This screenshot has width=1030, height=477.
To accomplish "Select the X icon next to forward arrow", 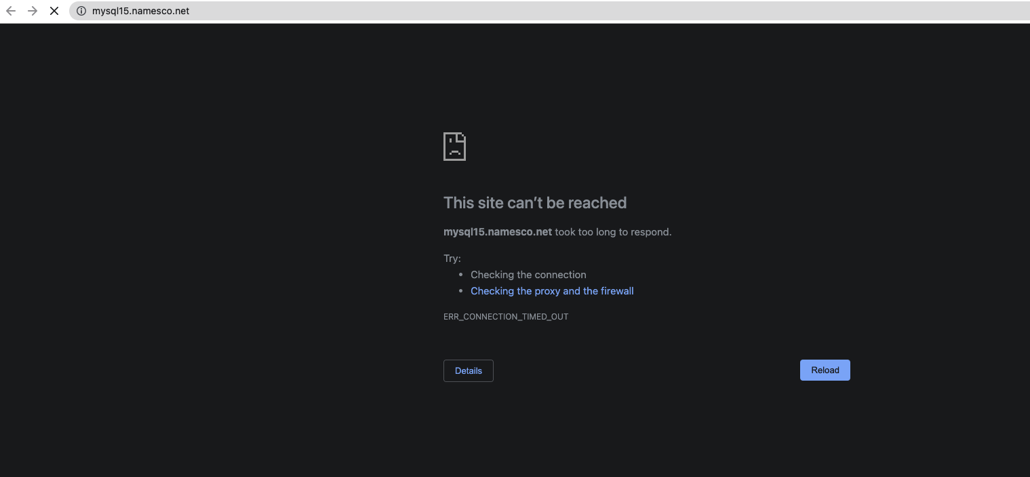I will (x=54, y=11).
